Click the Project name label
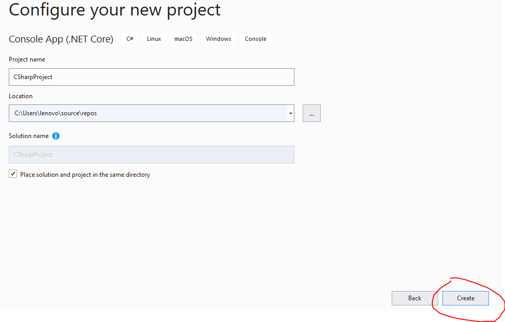505x322 pixels. (x=27, y=59)
